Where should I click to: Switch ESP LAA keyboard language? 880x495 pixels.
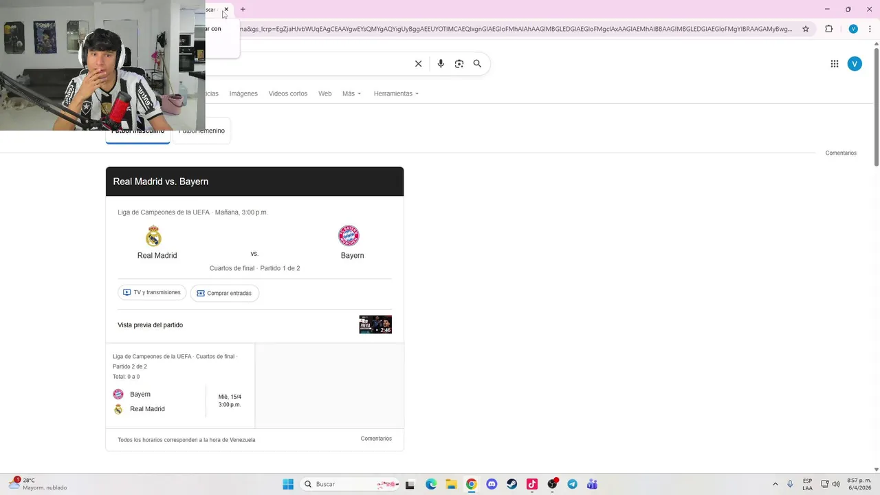(807, 484)
